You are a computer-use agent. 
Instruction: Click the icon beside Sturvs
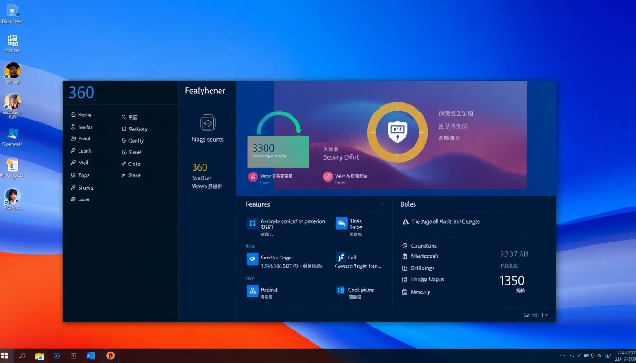point(73,188)
